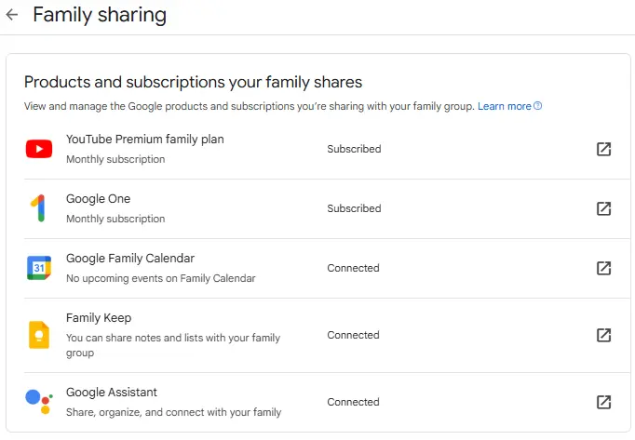
Task: Open YouTube Premium family plan external link icon
Action: pos(603,149)
